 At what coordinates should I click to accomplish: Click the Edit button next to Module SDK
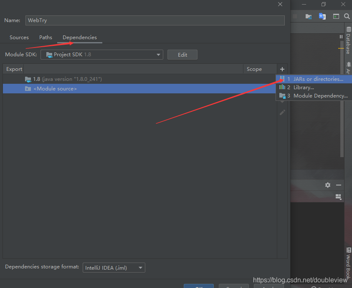pyautogui.click(x=182, y=55)
